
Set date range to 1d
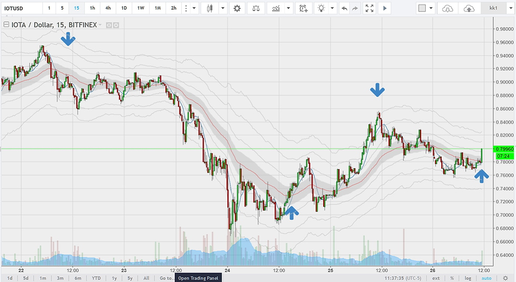click(x=10, y=278)
